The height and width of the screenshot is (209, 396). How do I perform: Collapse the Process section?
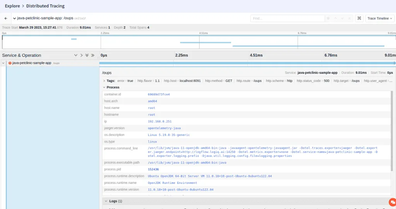104,87
